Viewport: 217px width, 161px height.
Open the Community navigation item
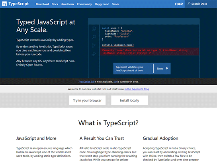point(84,4)
